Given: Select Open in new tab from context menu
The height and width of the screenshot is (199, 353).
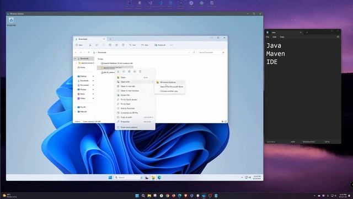Looking at the screenshot, I should coord(135,86).
